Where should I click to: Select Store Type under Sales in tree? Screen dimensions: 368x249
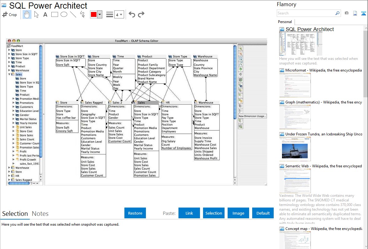pos(26,87)
